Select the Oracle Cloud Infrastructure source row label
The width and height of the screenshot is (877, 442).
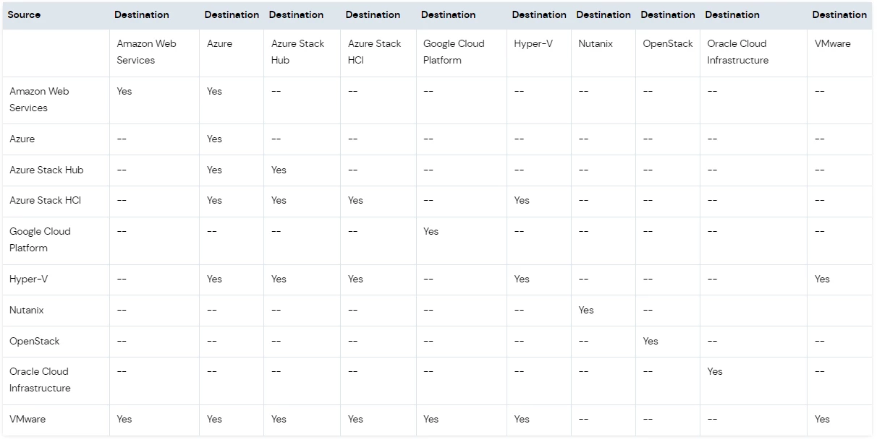(x=40, y=380)
